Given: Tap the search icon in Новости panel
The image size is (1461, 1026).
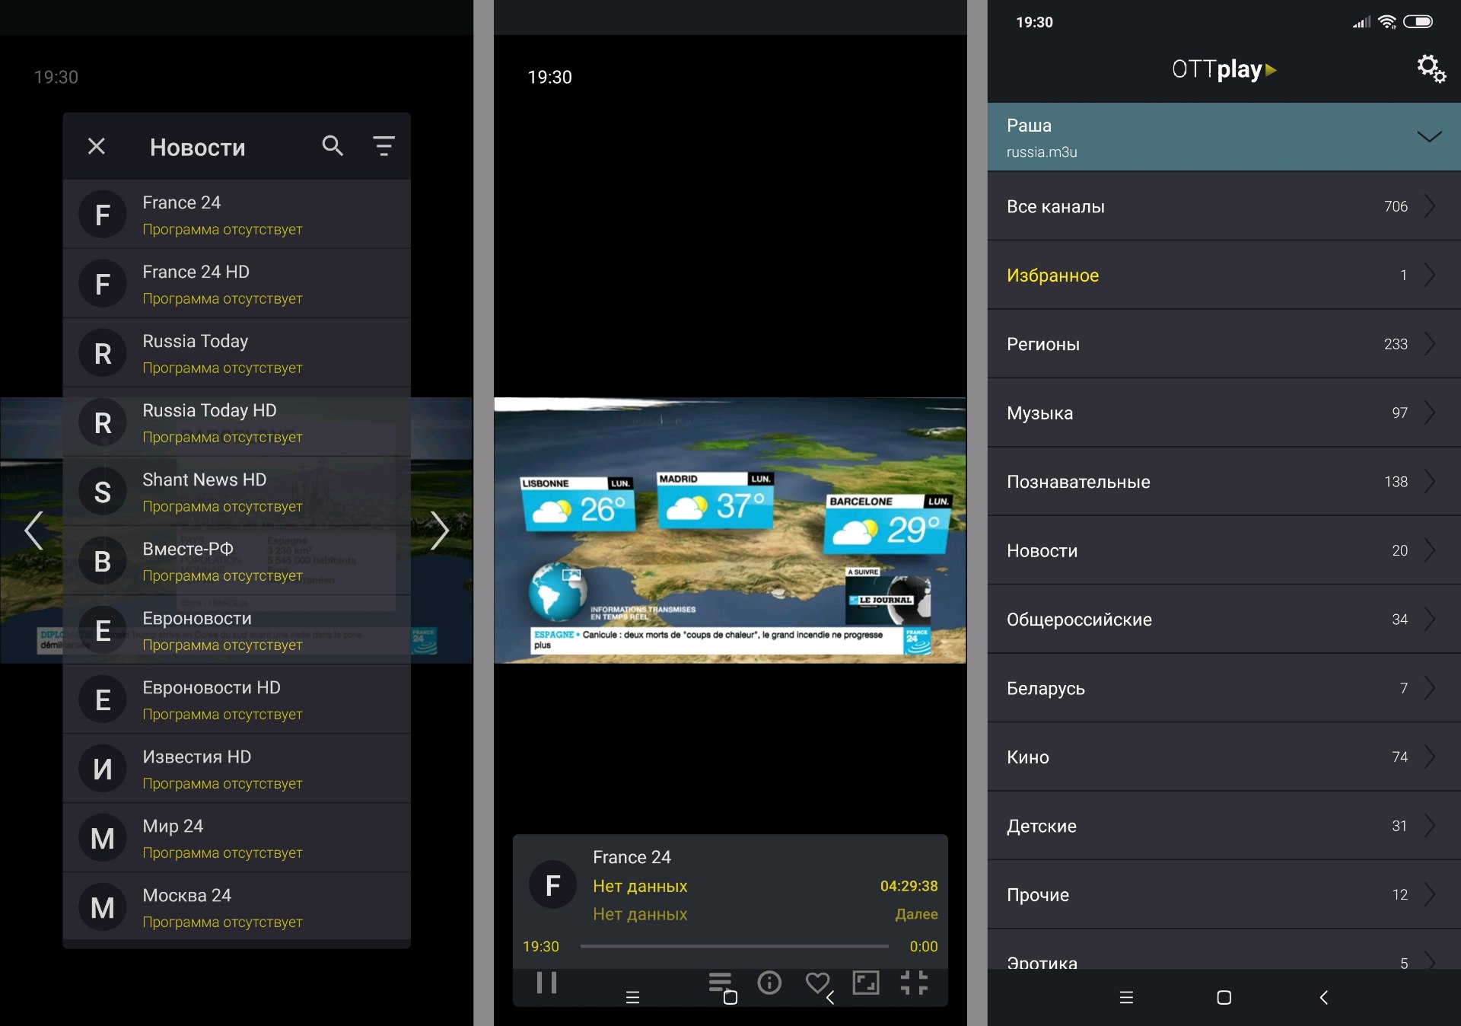Looking at the screenshot, I should [331, 145].
